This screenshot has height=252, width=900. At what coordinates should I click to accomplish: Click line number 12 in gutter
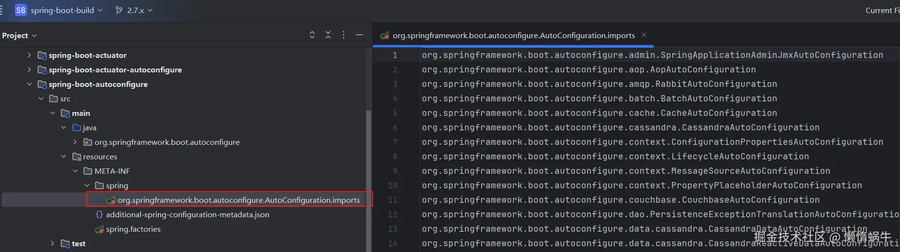(x=393, y=214)
